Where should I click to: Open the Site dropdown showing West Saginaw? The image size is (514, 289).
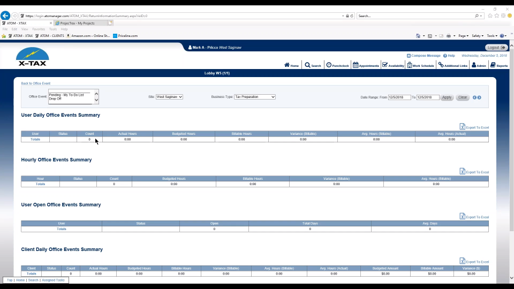coord(169,97)
